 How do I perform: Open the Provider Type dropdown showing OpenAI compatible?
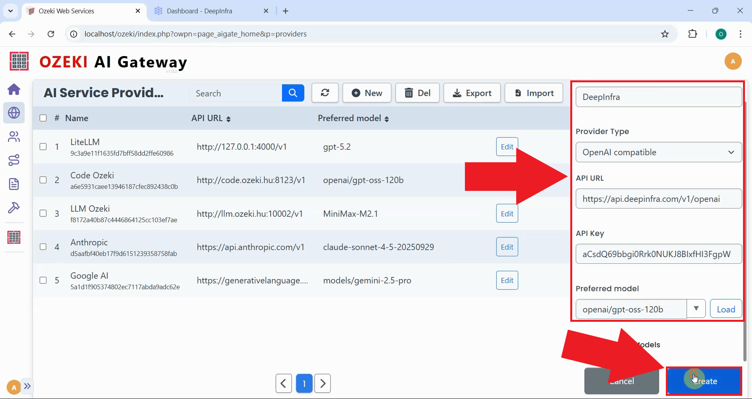(658, 152)
